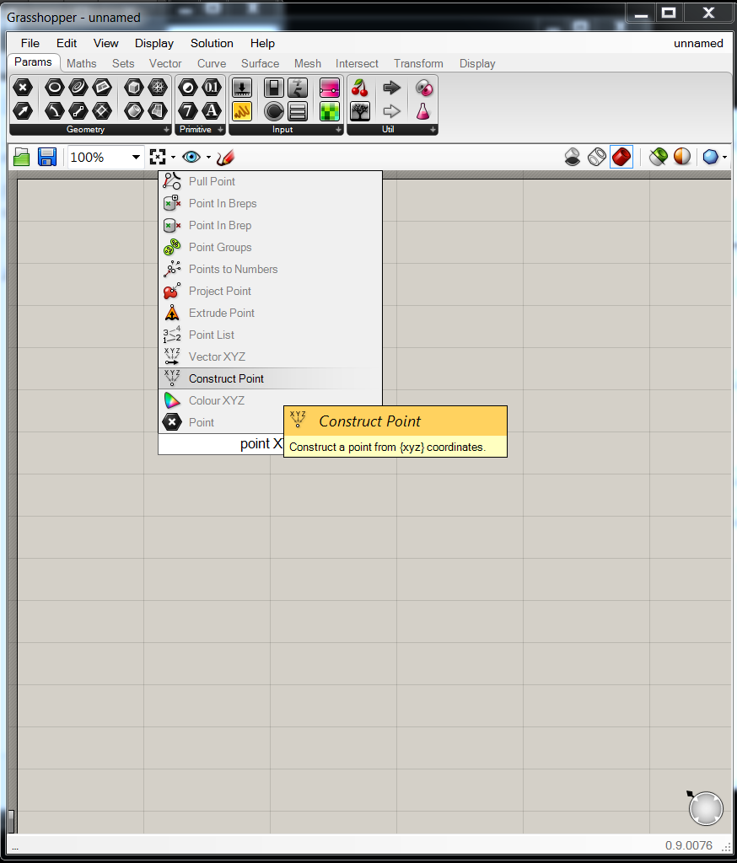
Task: Select the Number primitive 0.1 icon
Action: point(212,88)
